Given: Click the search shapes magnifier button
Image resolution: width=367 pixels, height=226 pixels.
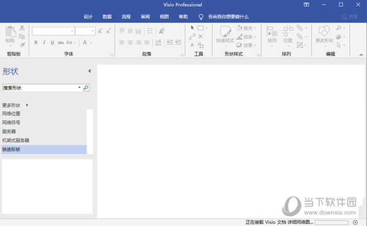Looking at the screenshot, I should pyautogui.click(x=86, y=88).
